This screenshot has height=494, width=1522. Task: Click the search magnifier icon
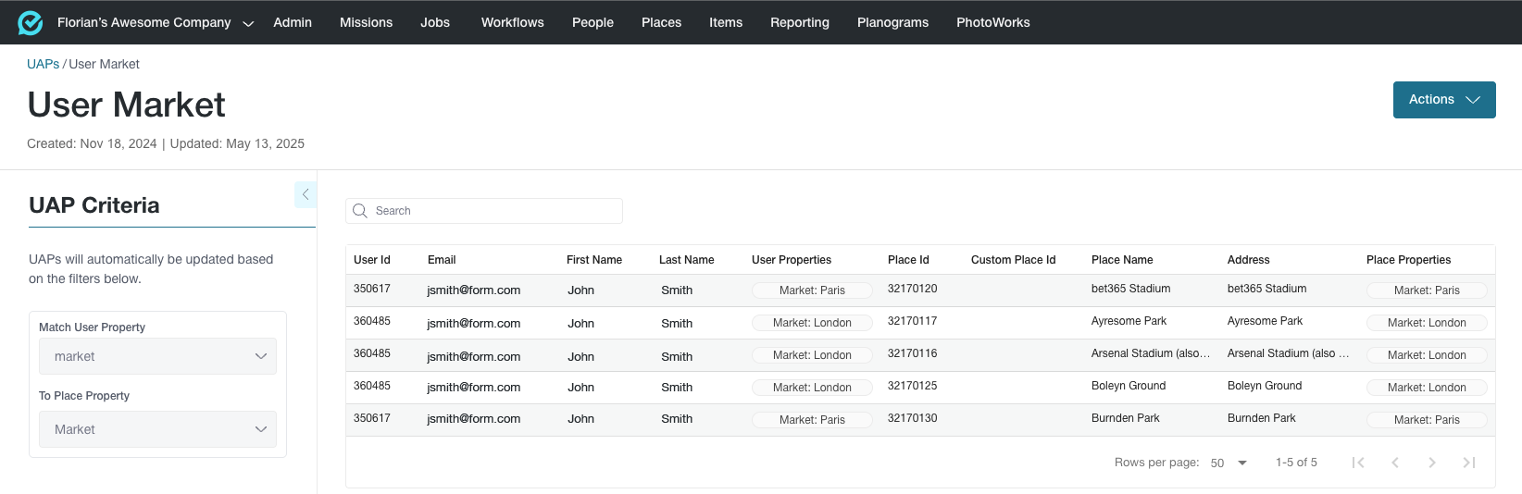pos(360,211)
